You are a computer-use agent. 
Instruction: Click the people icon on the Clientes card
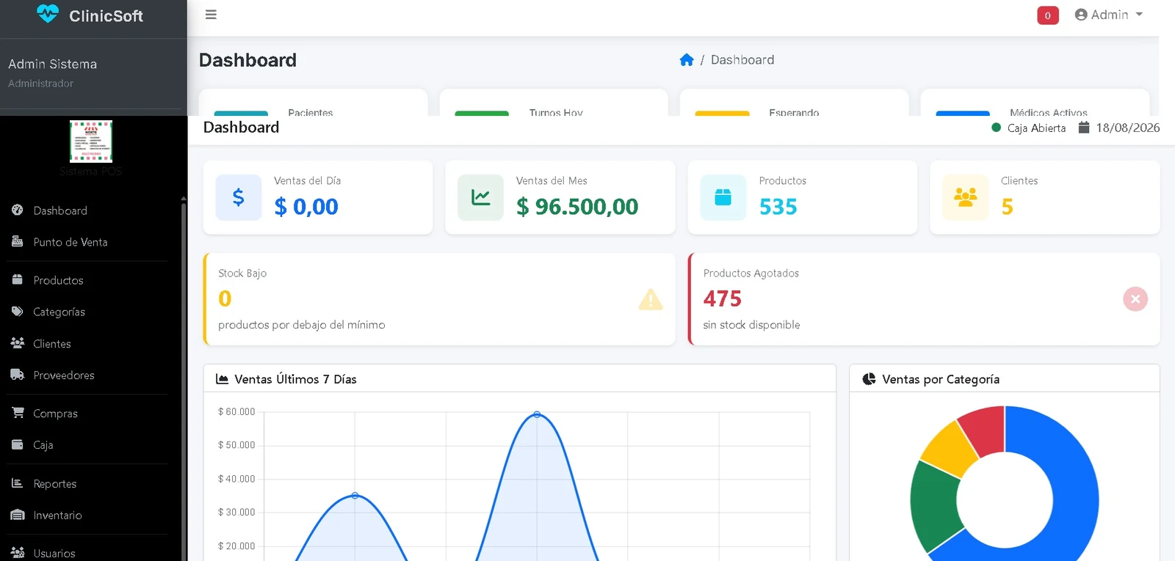(965, 197)
